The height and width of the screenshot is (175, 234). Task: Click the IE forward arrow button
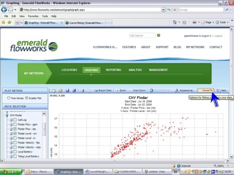pos(10,10)
